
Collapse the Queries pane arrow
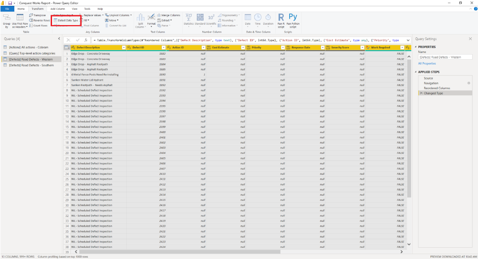tap(59, 39)
